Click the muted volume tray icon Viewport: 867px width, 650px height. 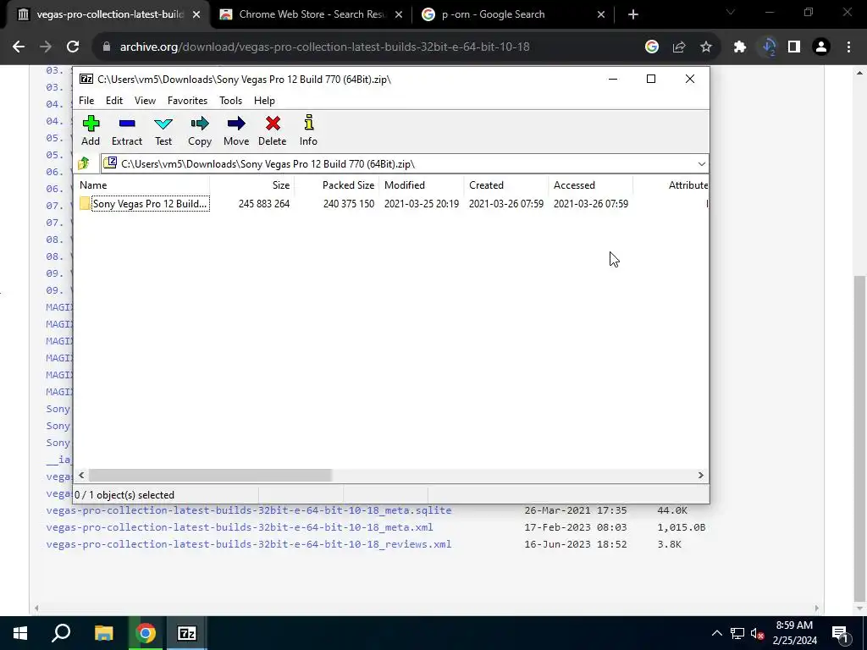click(x=757, y=633)
